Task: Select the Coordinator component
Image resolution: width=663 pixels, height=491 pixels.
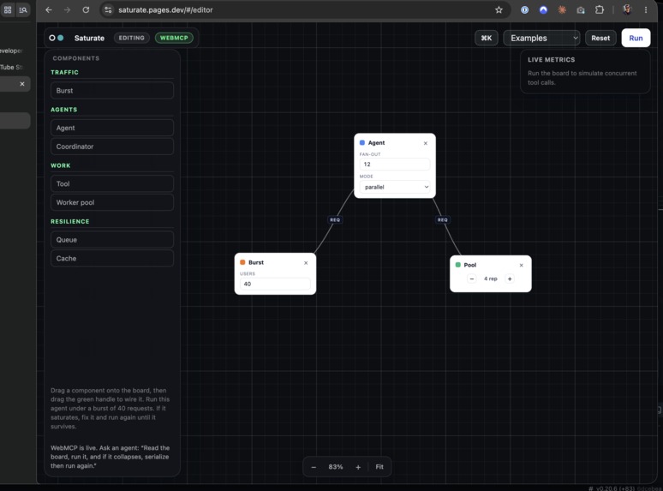Action: (x=112, y=147)
